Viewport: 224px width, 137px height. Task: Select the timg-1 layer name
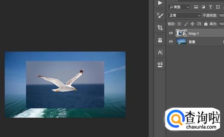tap(193, 34)
